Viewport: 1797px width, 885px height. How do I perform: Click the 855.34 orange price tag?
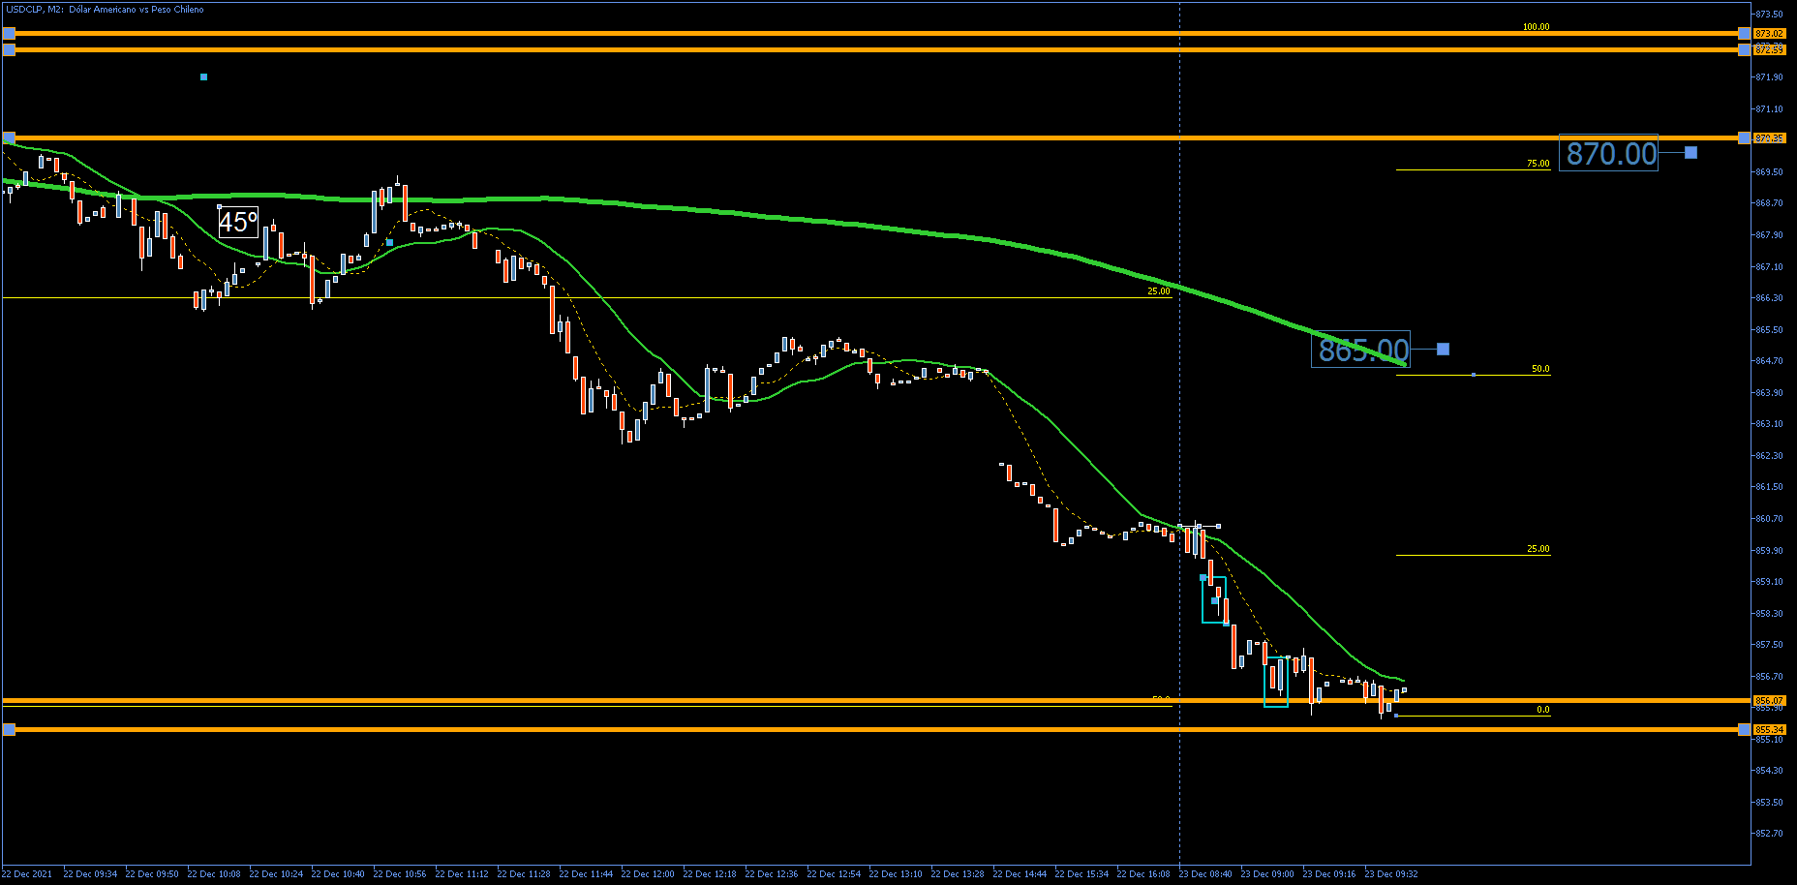(1769, 730)
